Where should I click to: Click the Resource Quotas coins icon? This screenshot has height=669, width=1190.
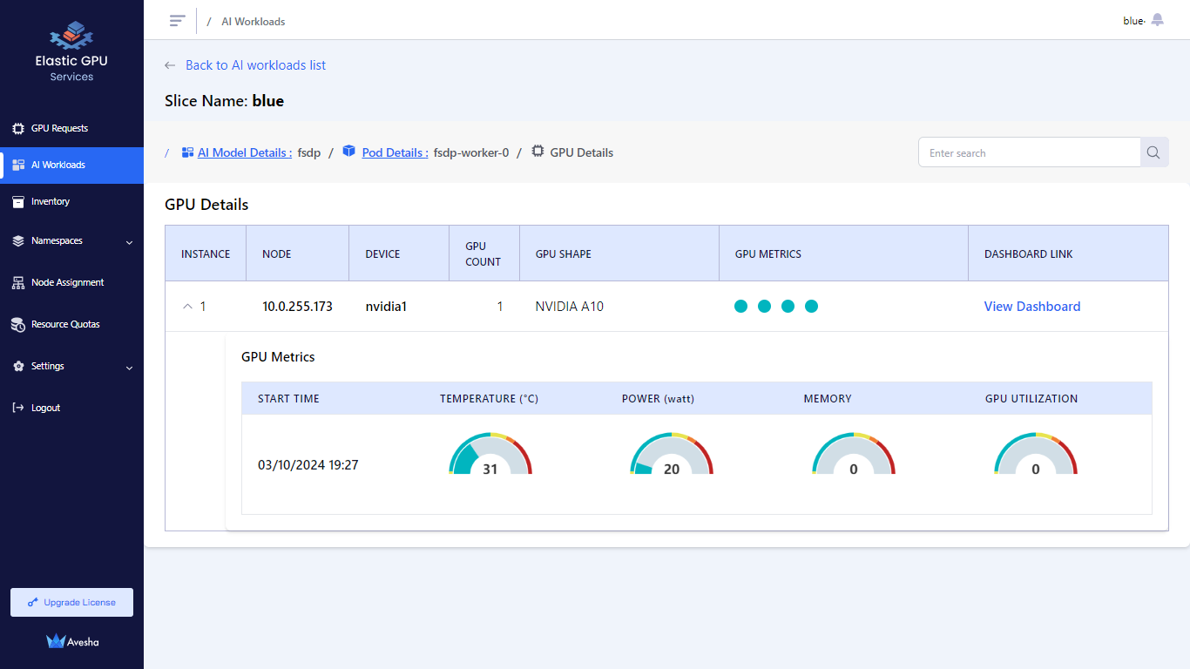pos(18,324)
